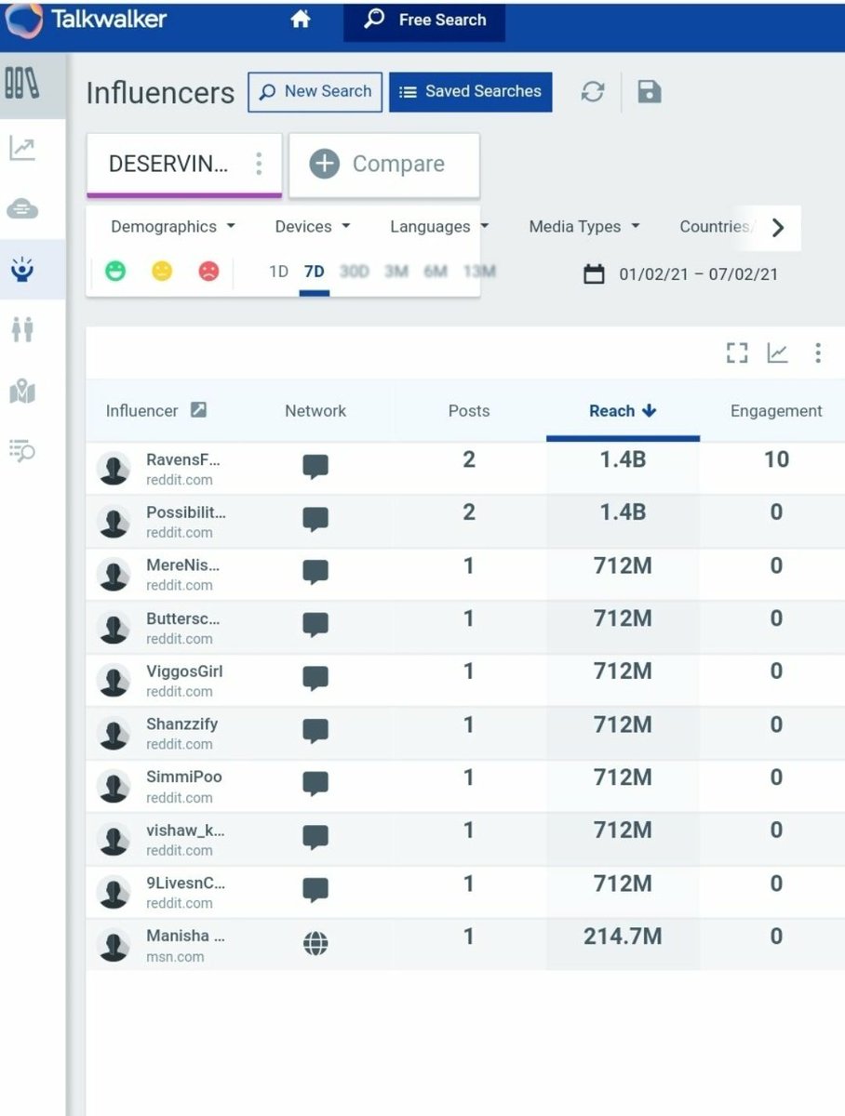The width and height of the screenshot is (845, 1116).
Task: Select the 3M time range
Action: pyautogui.click(x=396, y=272)
